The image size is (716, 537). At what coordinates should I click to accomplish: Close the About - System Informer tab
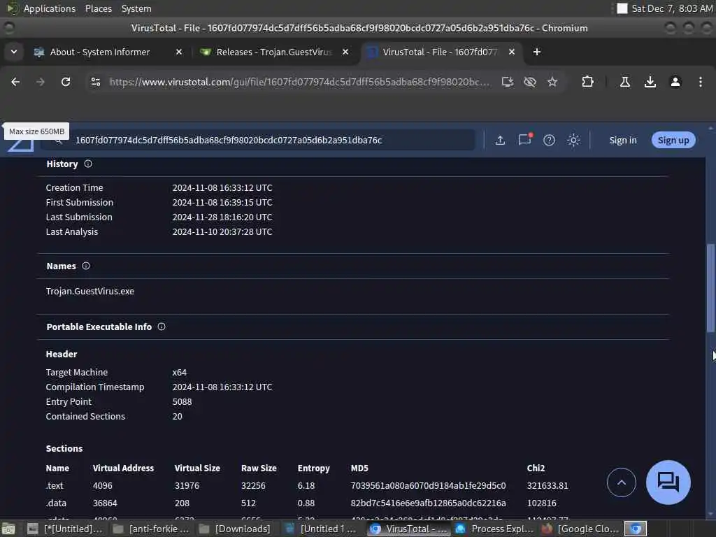click(179, 52)
